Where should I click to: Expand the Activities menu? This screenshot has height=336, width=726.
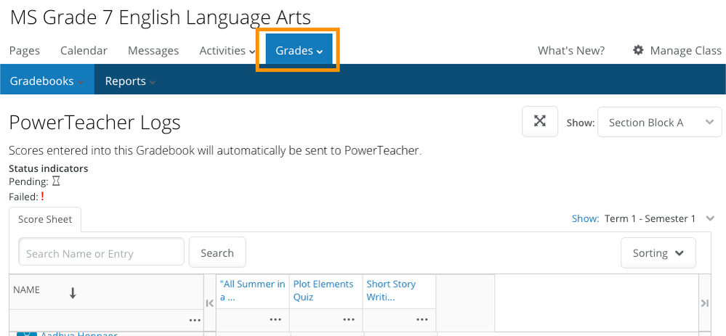click(227, 51)
